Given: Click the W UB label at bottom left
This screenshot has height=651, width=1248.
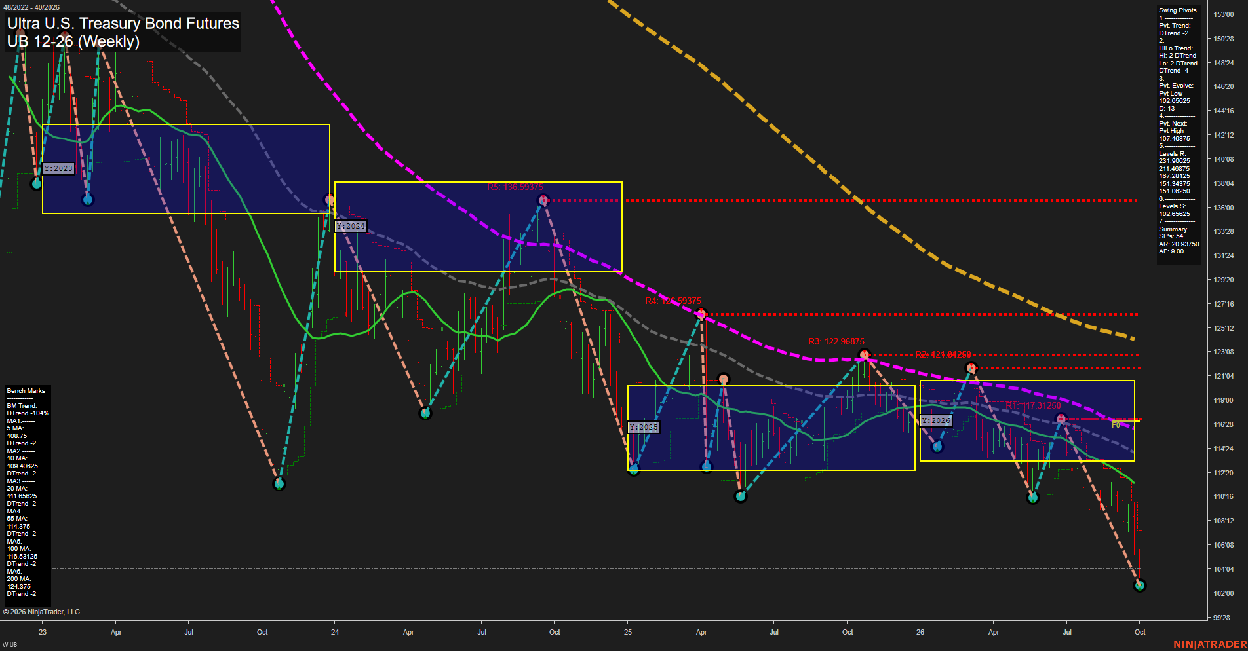Looking at the screenshot, I should [10, 645].
